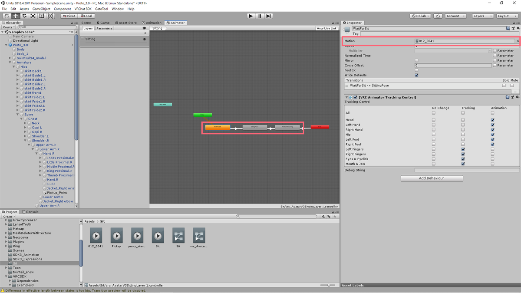
Task: Open the GameObject menu
Action: (41, 9)
